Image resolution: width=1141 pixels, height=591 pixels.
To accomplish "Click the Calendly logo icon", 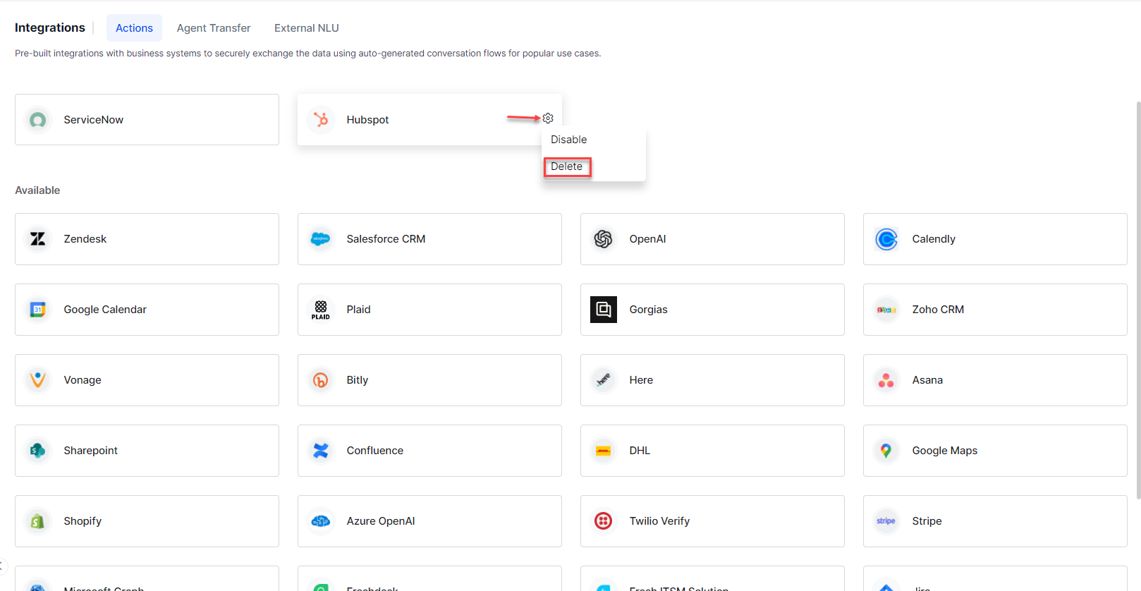I will click(x=886, y=239).
